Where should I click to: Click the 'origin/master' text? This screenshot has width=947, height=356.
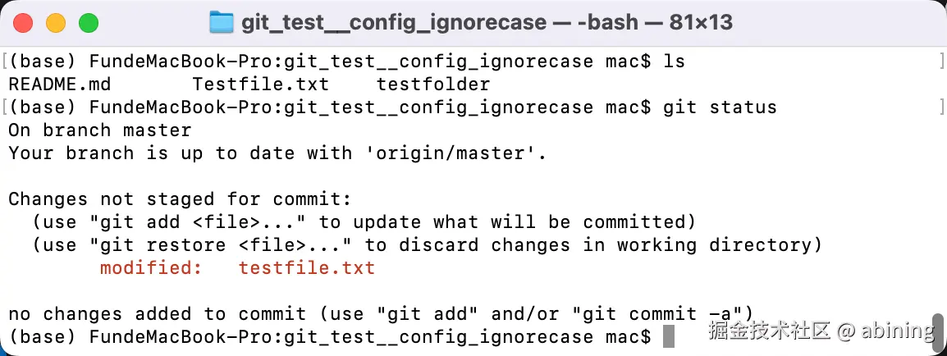[455, 153]
